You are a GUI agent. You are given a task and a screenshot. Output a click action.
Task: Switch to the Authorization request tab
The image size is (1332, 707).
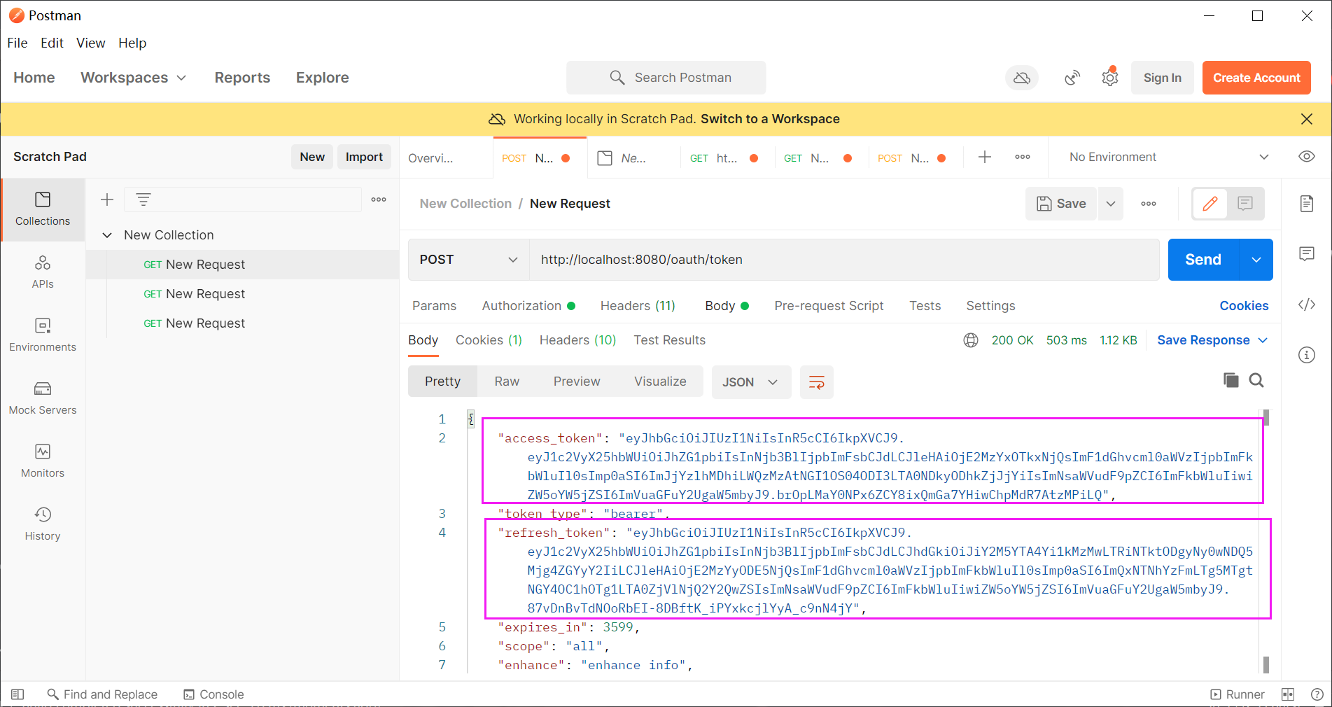coord(528,306)
